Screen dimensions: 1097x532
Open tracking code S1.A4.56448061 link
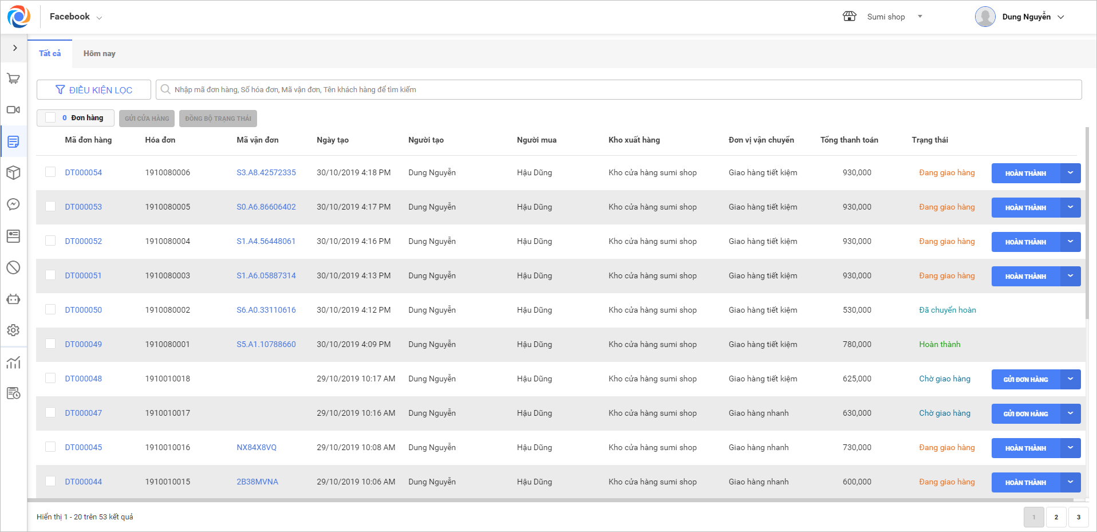[x=266, y=241]
